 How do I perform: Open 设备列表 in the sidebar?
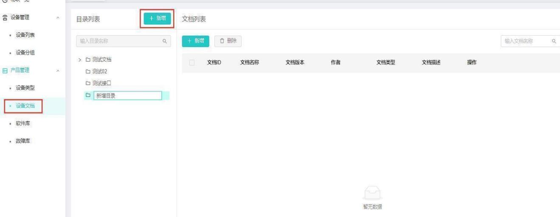[x=27, y=35]
